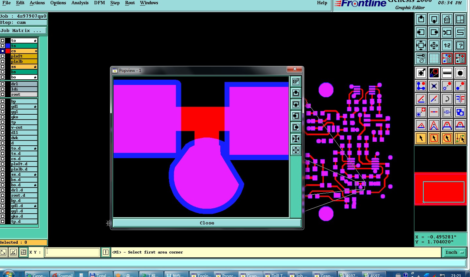Select the plain arrow pointer select tool
Screen dimensions: 470x277
[x=421, y=138]
